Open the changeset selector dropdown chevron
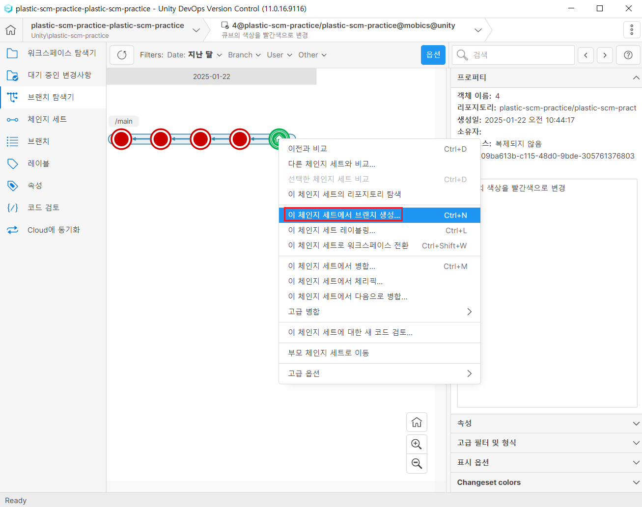 pos(478,30)
